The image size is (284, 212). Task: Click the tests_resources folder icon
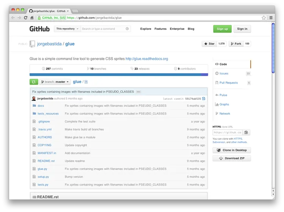(34, 113)
